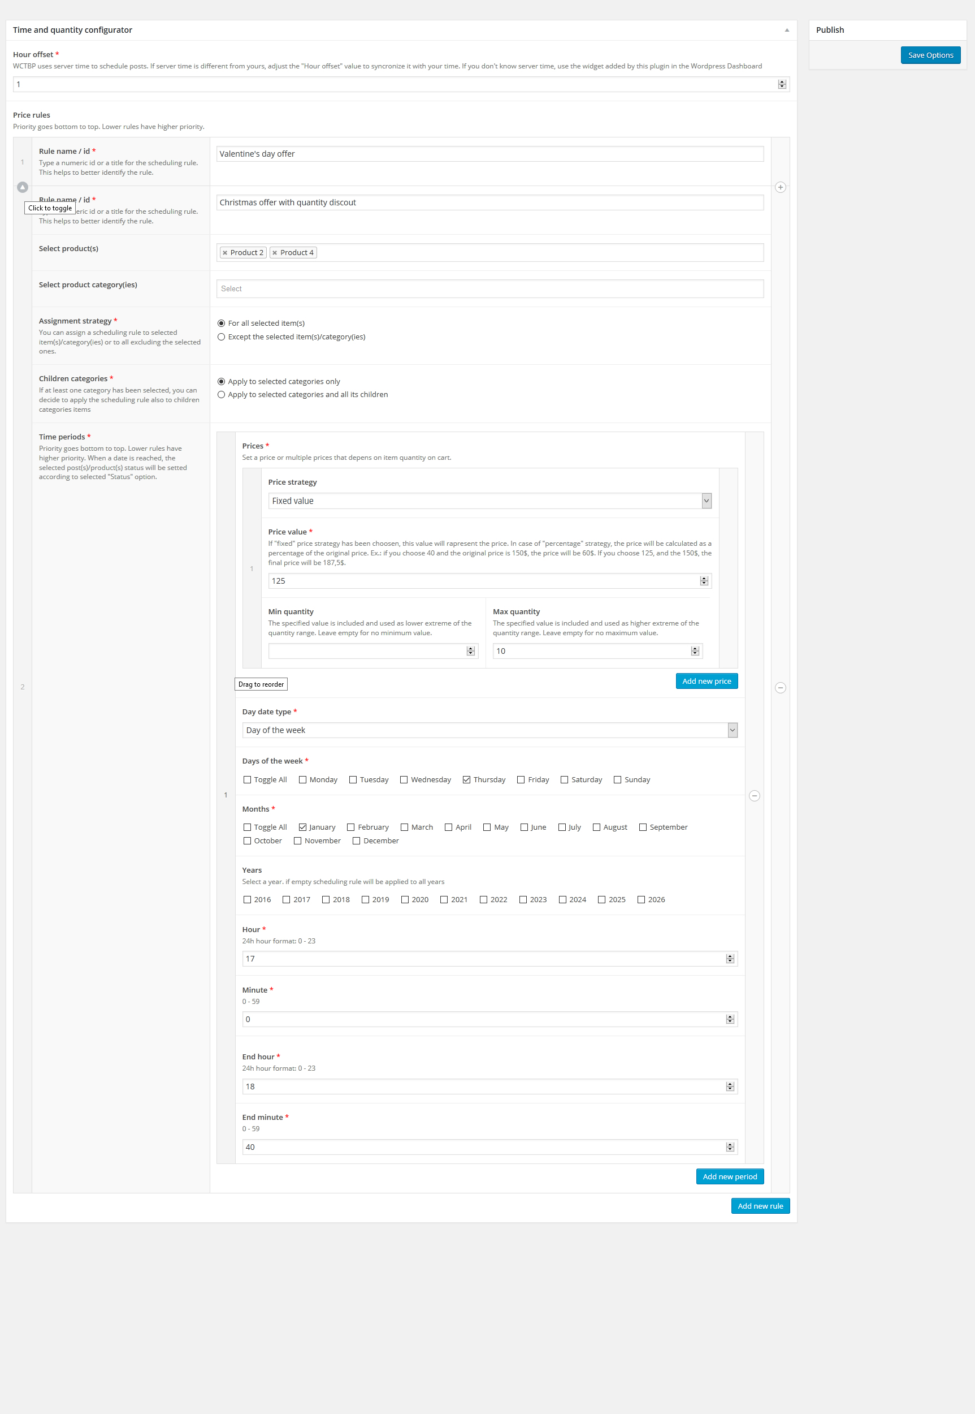Enable the February month checkbox
The width and height of the screenshot is (975, 1414).
[351, 826]
